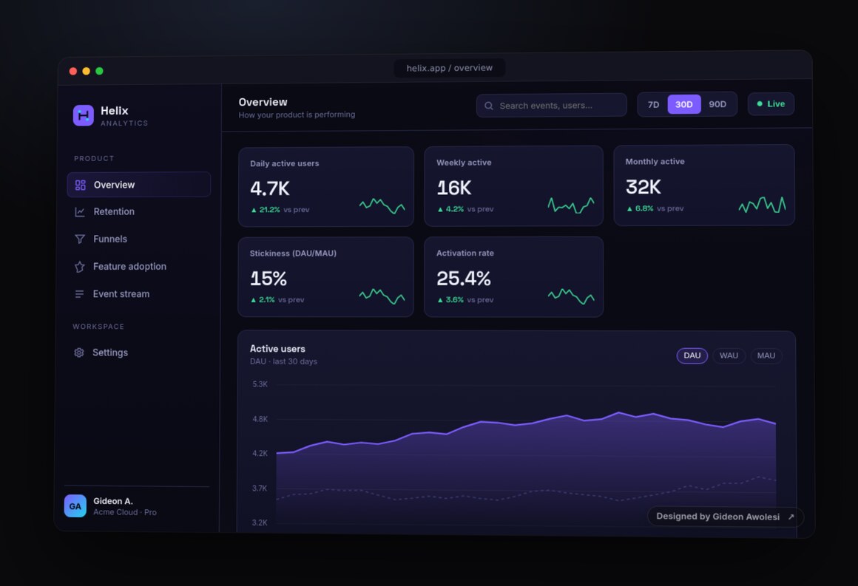Click the green window maximize dot
The height and width of the screenshot is (586, 858).
(99, 71)
